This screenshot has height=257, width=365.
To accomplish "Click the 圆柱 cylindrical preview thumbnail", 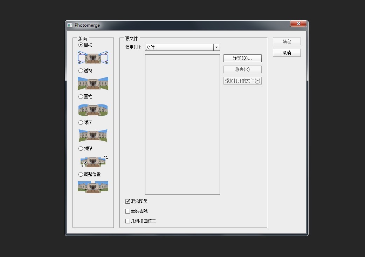I will click(x=93, y=110).
